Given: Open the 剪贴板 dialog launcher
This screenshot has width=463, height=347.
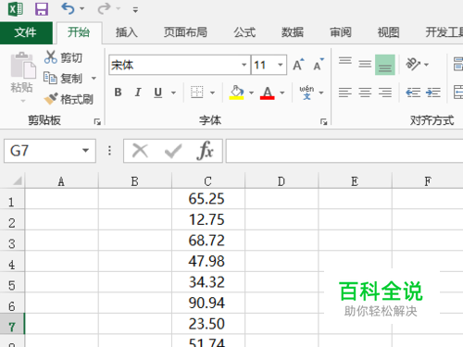Looking at the screenshot, I should [x=97, y=122].
